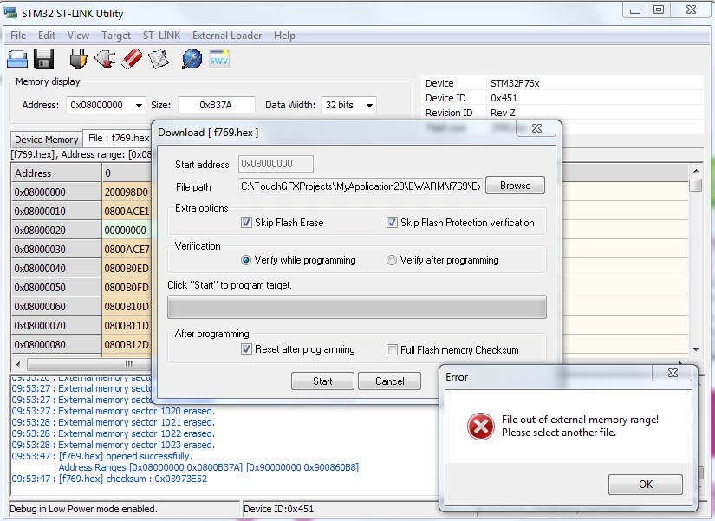Click the globe update icon in toolbar

192,59
